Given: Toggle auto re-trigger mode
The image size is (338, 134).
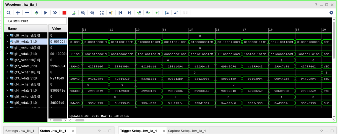Looking at the screenshot, I should (x=36, y=13).
